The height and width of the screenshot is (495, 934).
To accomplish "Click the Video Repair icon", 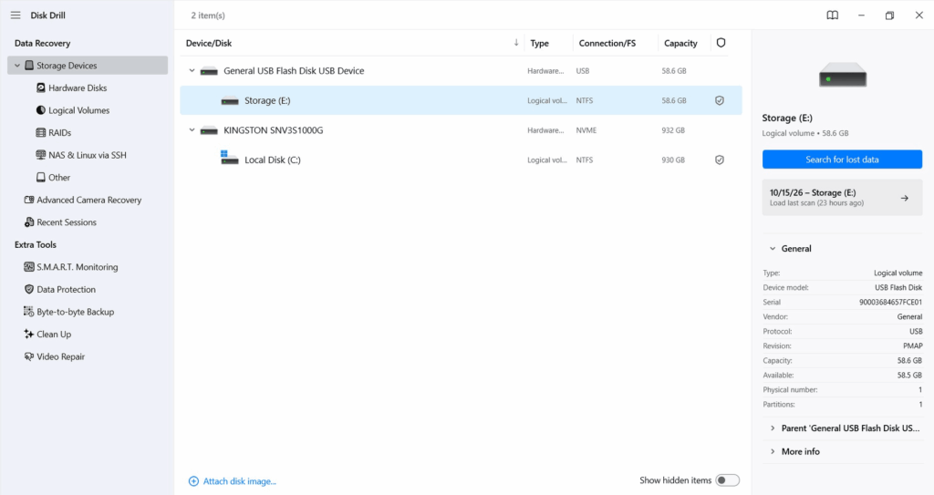I will click(28, 356).
